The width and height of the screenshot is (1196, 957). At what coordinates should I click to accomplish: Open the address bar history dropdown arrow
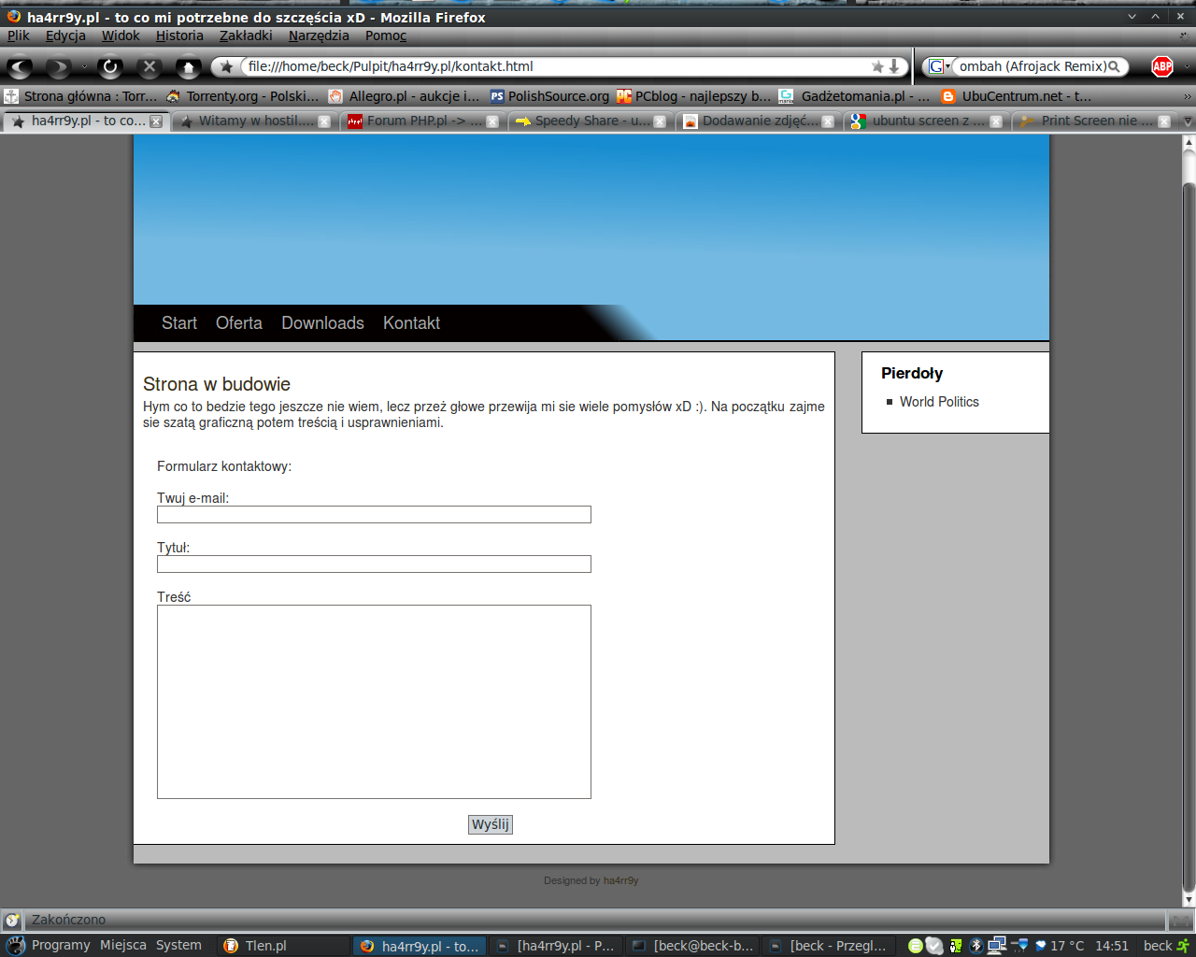click(x=894, y=66)
